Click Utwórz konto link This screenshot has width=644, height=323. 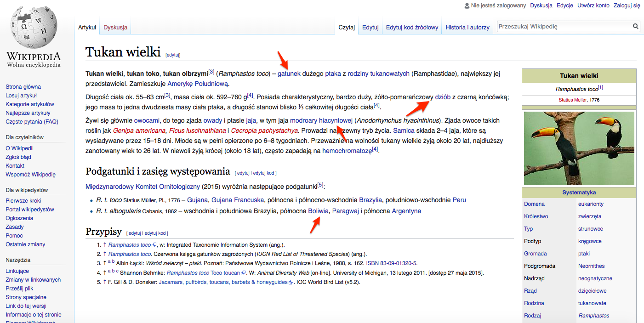(x=593, y=6)
